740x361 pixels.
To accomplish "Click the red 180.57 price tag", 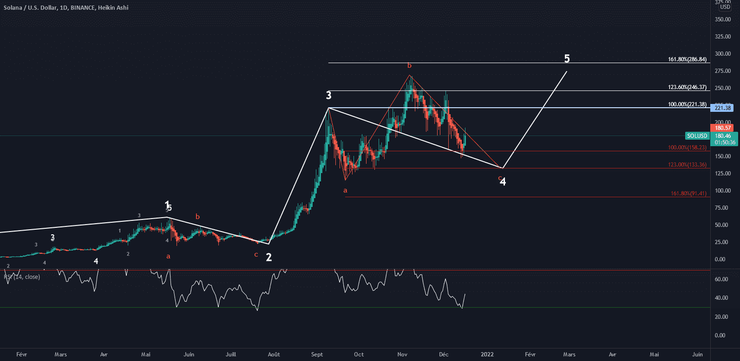I will (722, 128).
